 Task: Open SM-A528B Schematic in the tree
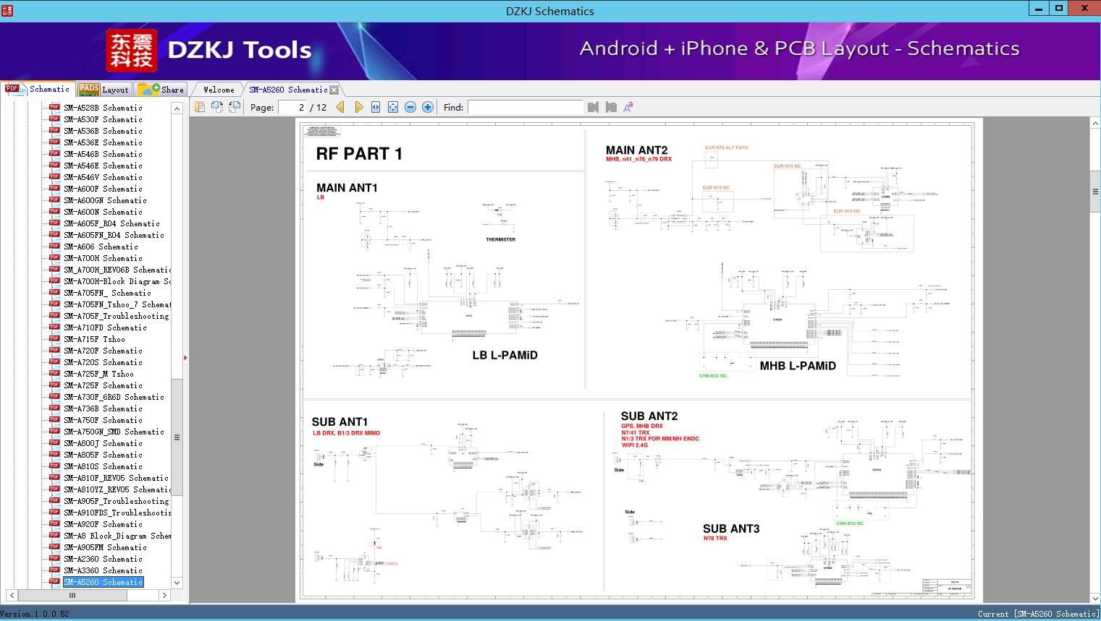(103, 108)
